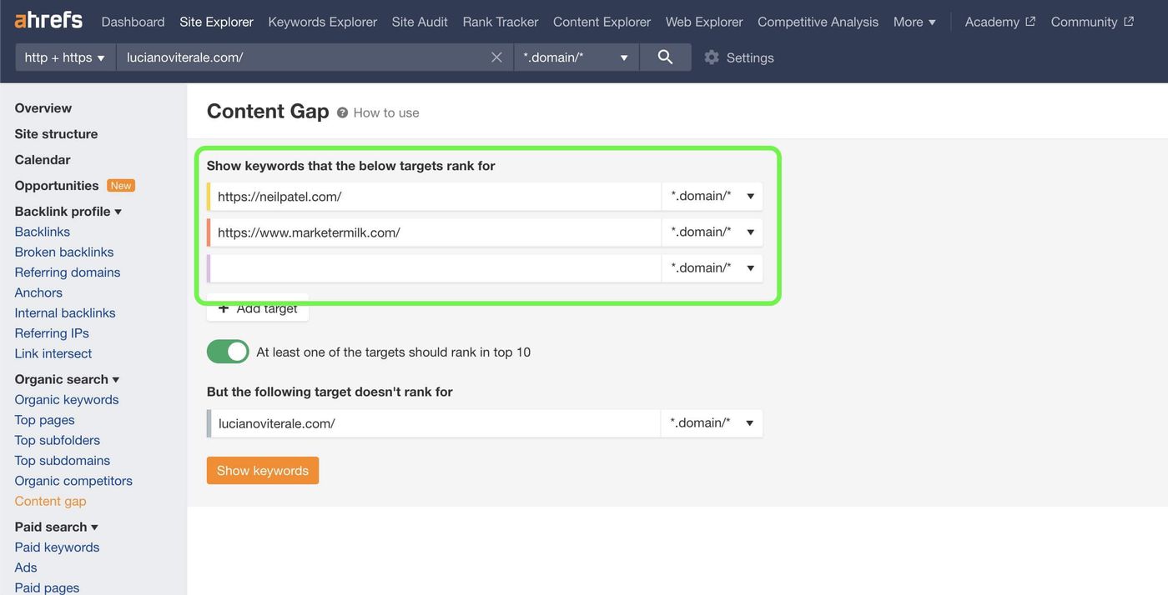Toggle top 10 ranking switch
1168x595 pixels.
[228, 352]
